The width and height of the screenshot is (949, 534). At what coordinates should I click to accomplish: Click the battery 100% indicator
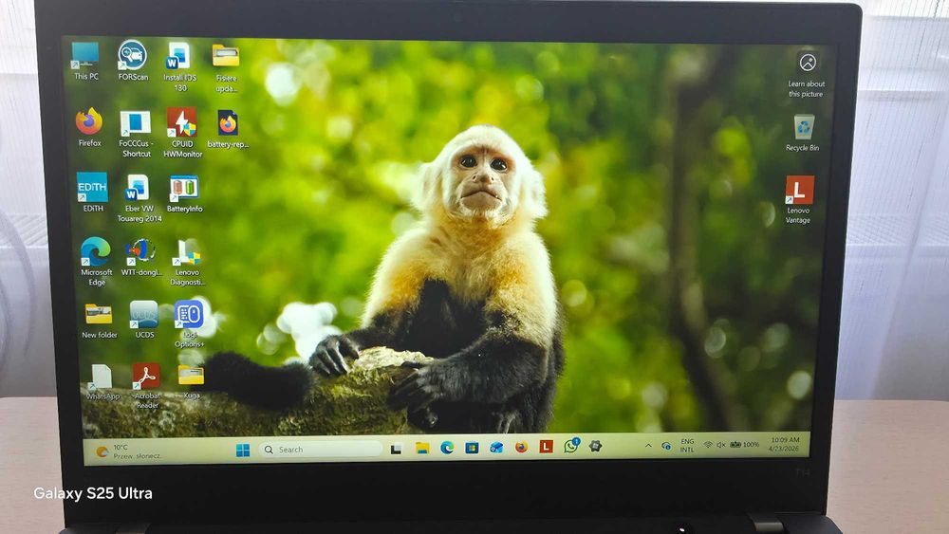(x=744, y=445)
